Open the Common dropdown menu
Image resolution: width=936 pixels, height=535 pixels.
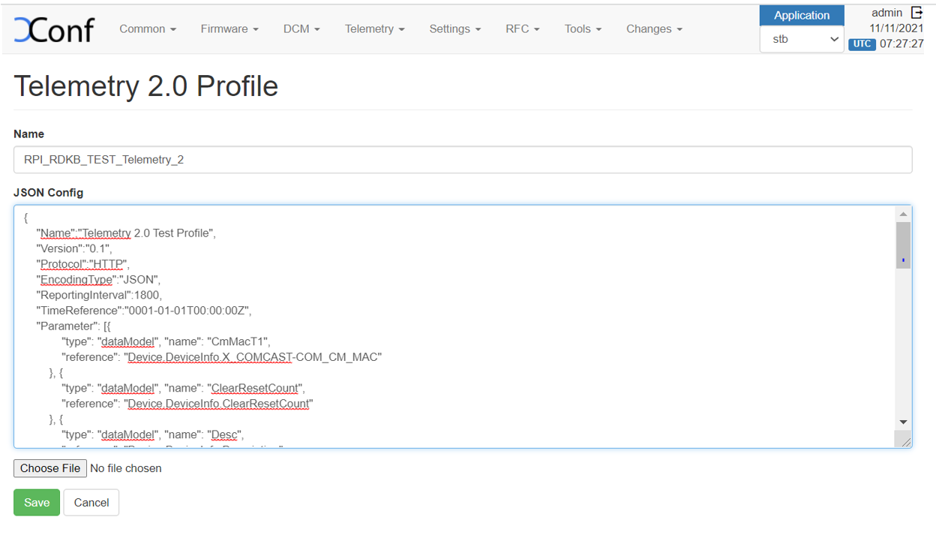pos(148,29)
